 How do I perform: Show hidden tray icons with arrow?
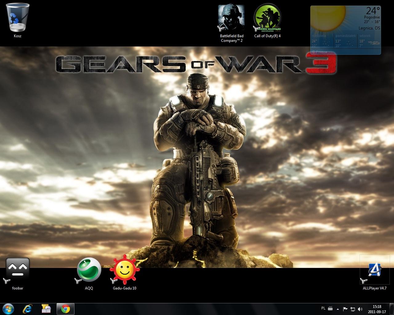coord(338,309)
